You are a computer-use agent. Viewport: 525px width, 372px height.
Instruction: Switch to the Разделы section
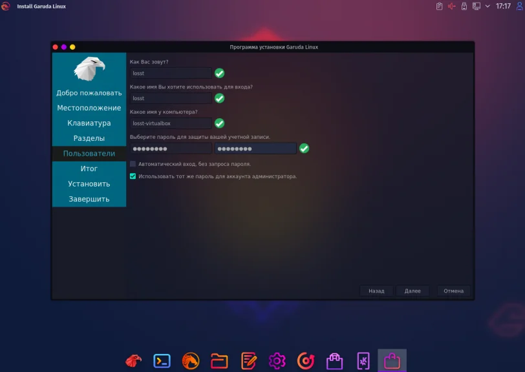click(x=89, y=138)
